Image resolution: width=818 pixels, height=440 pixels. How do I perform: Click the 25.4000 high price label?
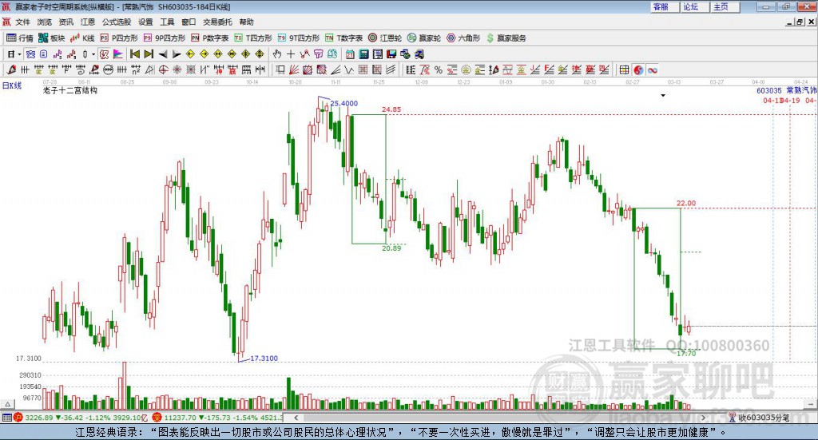pyautogui.click(x=344, y=103)
